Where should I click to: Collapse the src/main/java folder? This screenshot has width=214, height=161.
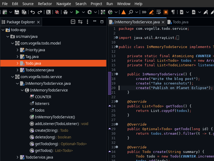(x=8, y=36)
